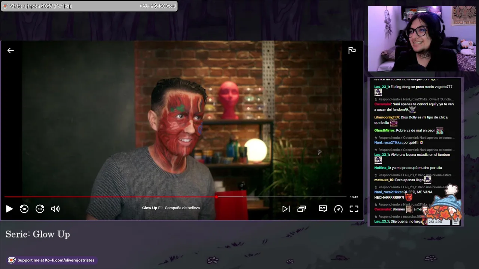Mute the volume speaker icon
Image resolution: width=479 pixels, height=269 pixels.
[x=55, y=209]
